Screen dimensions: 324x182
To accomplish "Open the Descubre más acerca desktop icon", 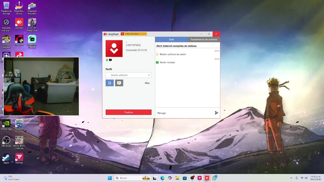I will coord(6,25).
